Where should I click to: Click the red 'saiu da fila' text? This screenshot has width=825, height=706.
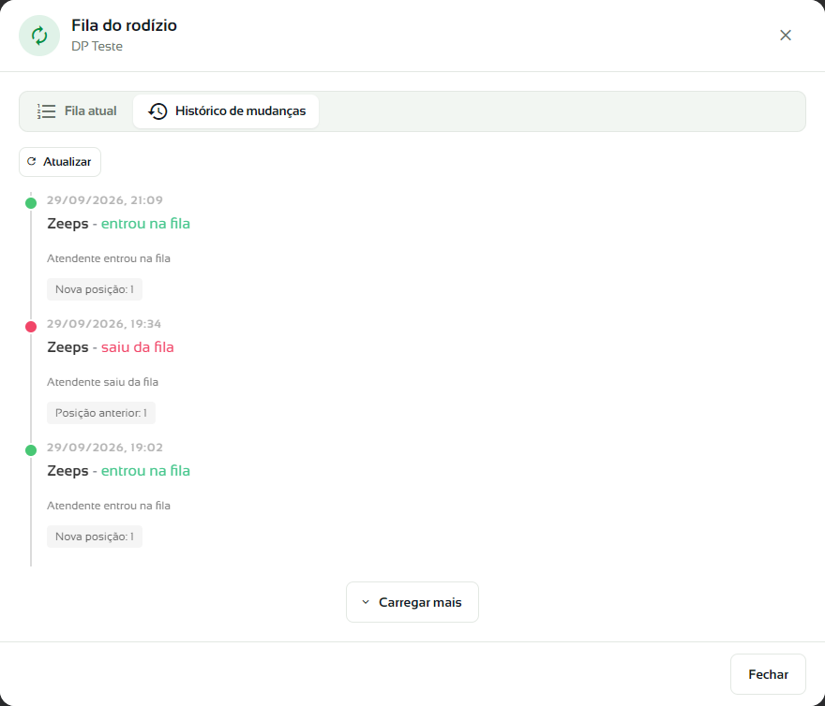click(137, 347)
